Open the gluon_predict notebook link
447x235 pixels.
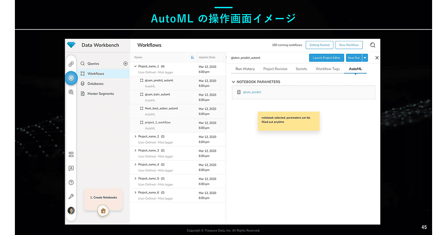pos(252,92)
